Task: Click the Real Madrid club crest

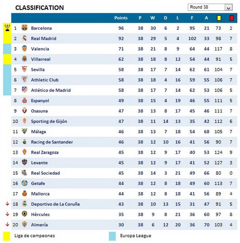Action: pos(24,38)
